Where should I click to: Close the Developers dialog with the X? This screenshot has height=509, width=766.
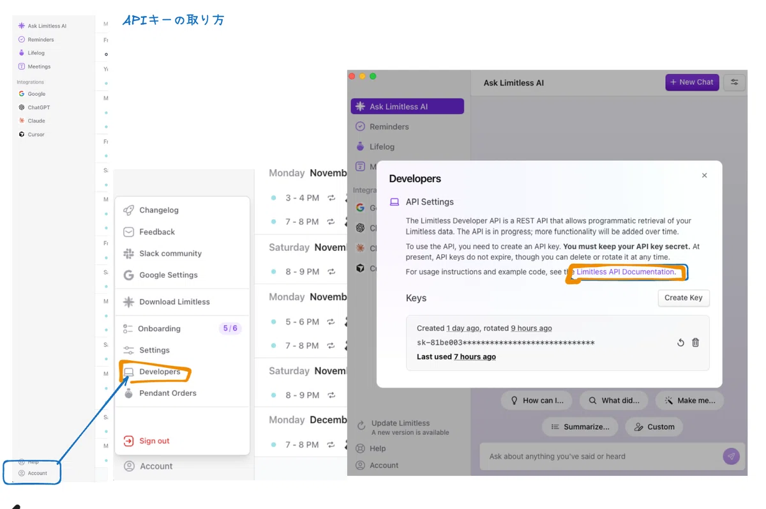(705, 176)
